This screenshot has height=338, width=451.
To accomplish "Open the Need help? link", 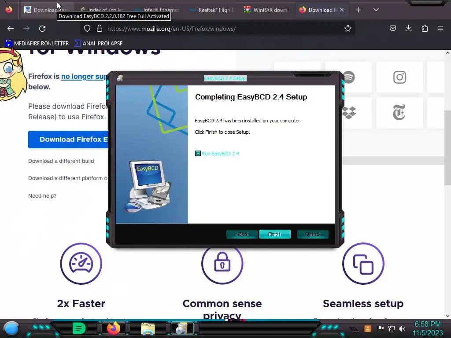I will 42,196.
